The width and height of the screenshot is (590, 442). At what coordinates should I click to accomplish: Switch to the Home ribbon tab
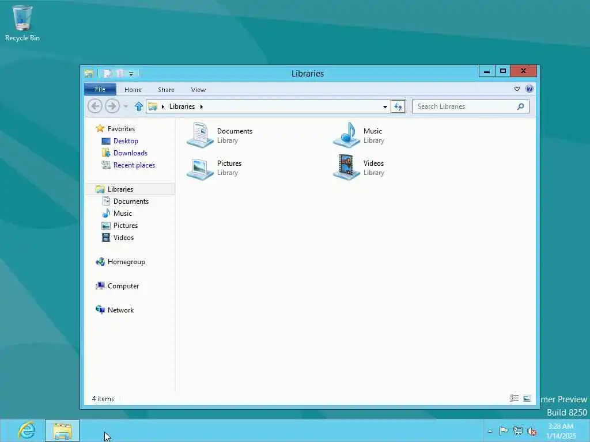coord(133,90)
